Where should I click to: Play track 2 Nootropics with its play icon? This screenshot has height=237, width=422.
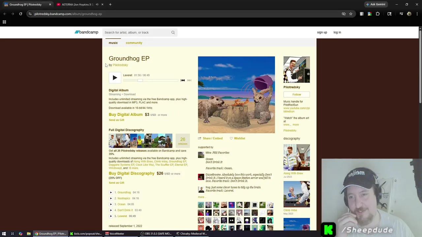click(111, 198)
